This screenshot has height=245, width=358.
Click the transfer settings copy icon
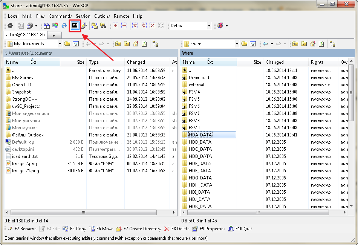[30, 26]
